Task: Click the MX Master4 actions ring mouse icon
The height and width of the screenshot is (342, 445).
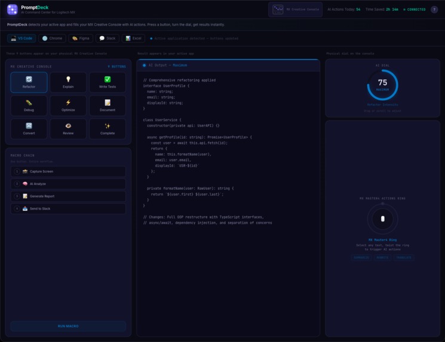Action: click(382, 219)
